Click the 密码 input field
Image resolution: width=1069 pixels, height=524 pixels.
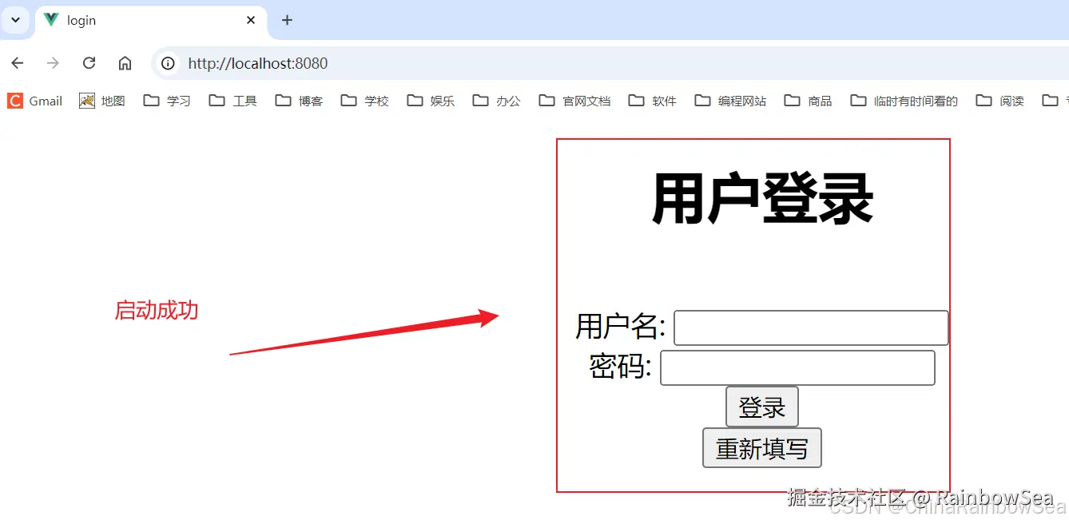[x=797, y=367]
